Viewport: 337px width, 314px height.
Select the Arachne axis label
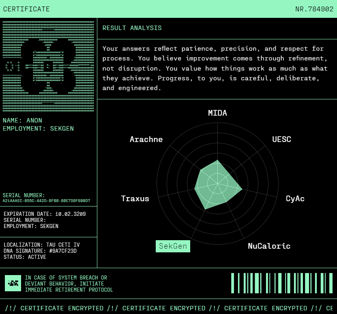click(x=146, y=140)
